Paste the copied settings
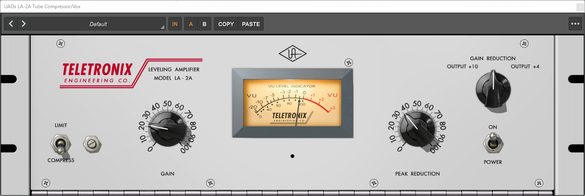 coord(251,24)
